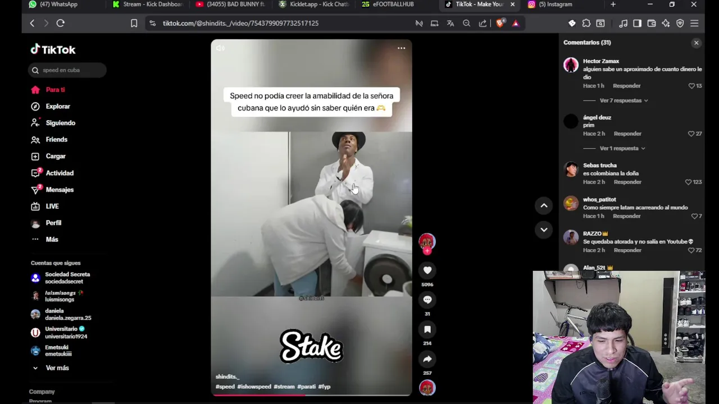Go to next video with down arrow
The width and height of the screenshot is (719, 404).
[544, 229]
